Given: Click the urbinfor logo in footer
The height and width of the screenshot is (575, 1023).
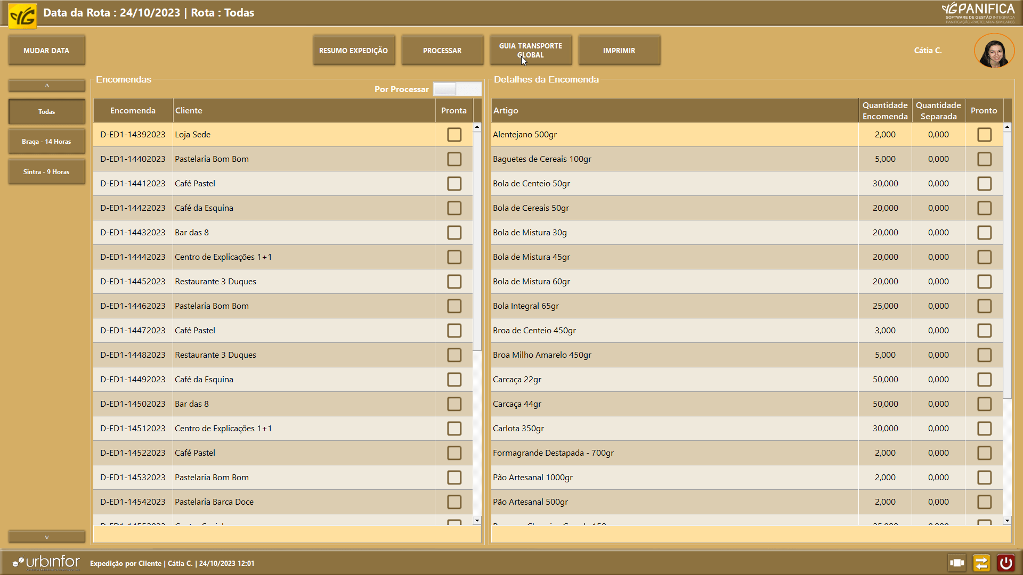Looking at the screenshot, I should (46, 562).
